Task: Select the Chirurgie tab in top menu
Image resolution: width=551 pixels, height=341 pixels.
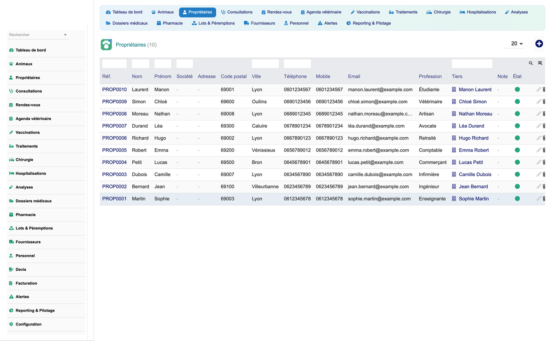Action: [439, 12]
